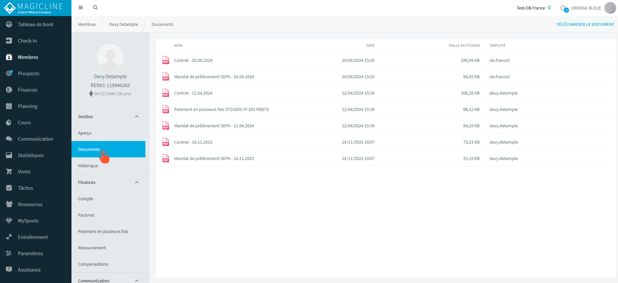618x283 pixels.
Task: Click the Finances euro icon in main sidebar
Action: point(9,90)
